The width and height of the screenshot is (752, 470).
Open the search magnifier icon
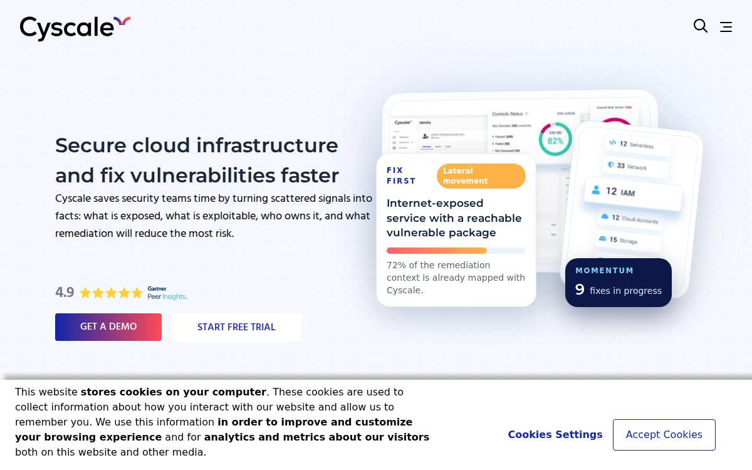(701, 26)
